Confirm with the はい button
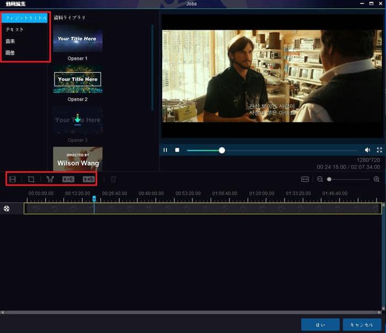 [320, 325]
